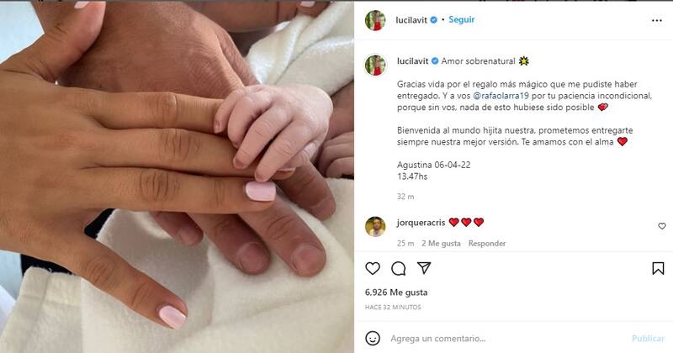Like the post with the heart icon
The width and height of the screenshot is (673, 353).
point(373,268)
